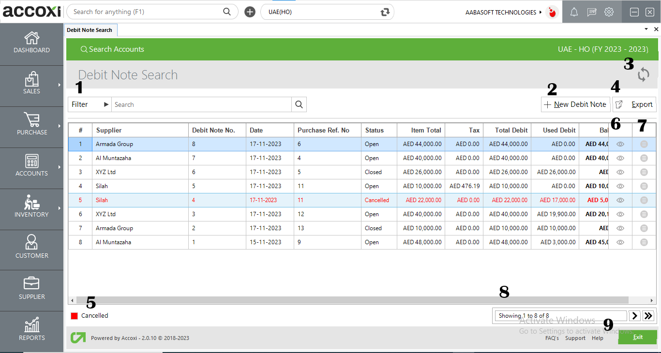Open row menu for XYZ Ltd debit note 6
661x353 pixels.
pos(644,172)
